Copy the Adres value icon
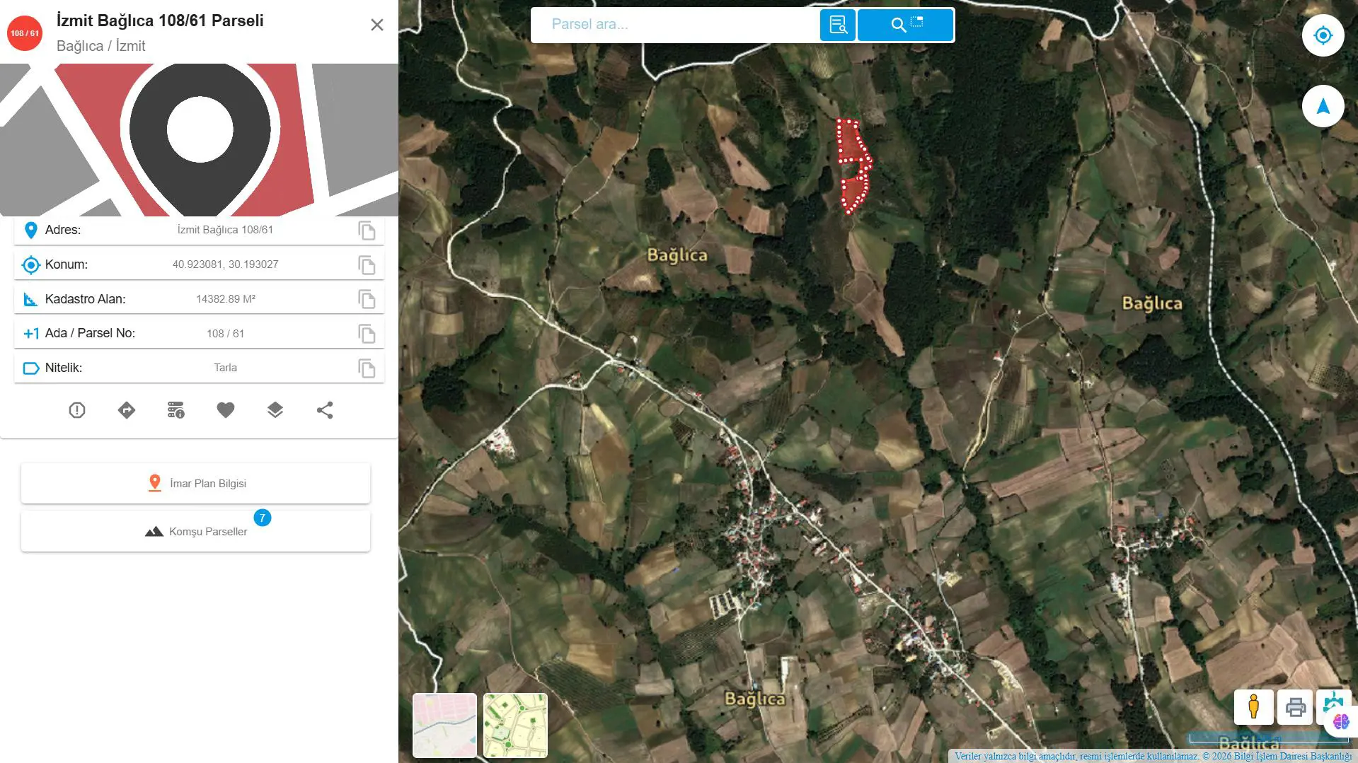The height and width of the screenshot is (763, 1358). (x=367, y=231)
